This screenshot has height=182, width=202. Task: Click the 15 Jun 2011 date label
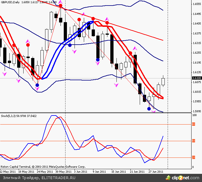click(118, 171)
